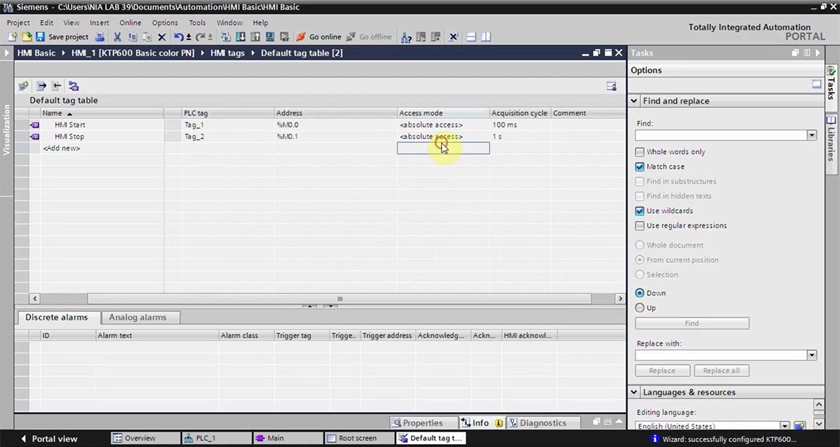Click the Split editor vertically icon

pos(486,37)
